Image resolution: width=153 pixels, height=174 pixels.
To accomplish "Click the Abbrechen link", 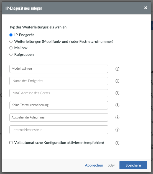I will 94,165.
